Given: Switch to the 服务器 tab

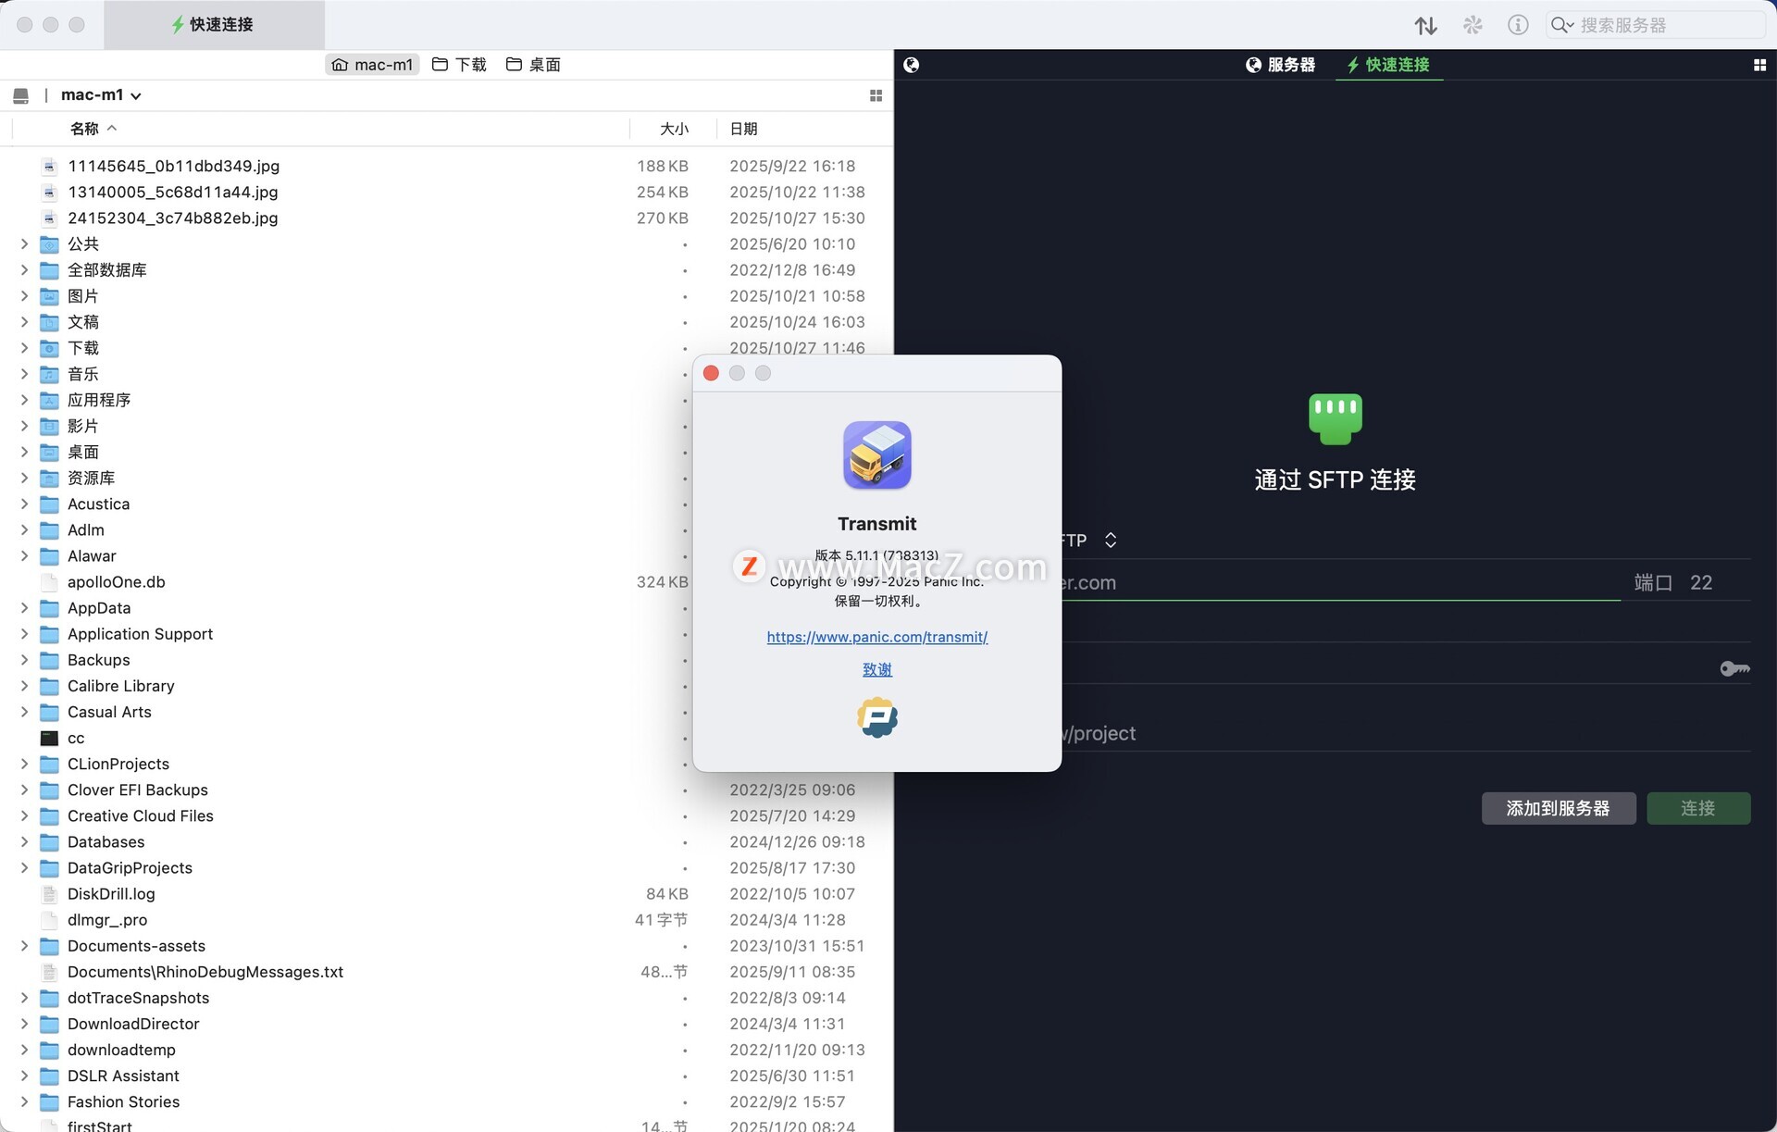Looking at the screenshot, I should (x=1280, y=65).
